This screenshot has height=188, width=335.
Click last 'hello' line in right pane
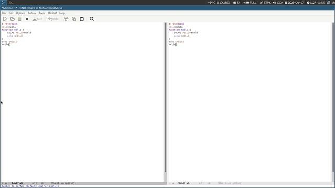click(172, 44)
